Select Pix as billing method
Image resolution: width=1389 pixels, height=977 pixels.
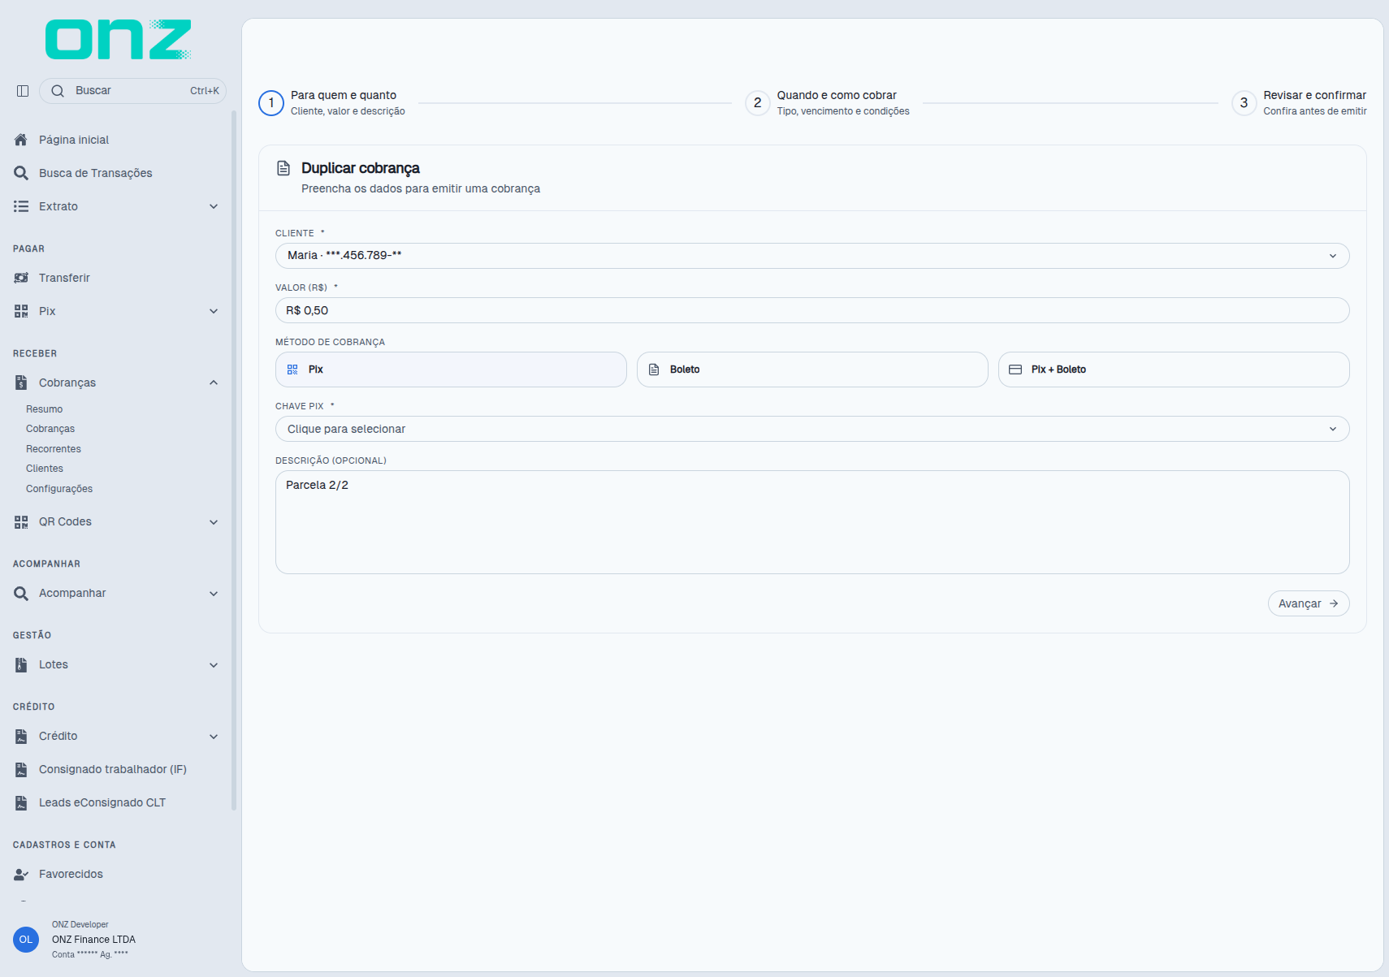click(x=451, y=370)
